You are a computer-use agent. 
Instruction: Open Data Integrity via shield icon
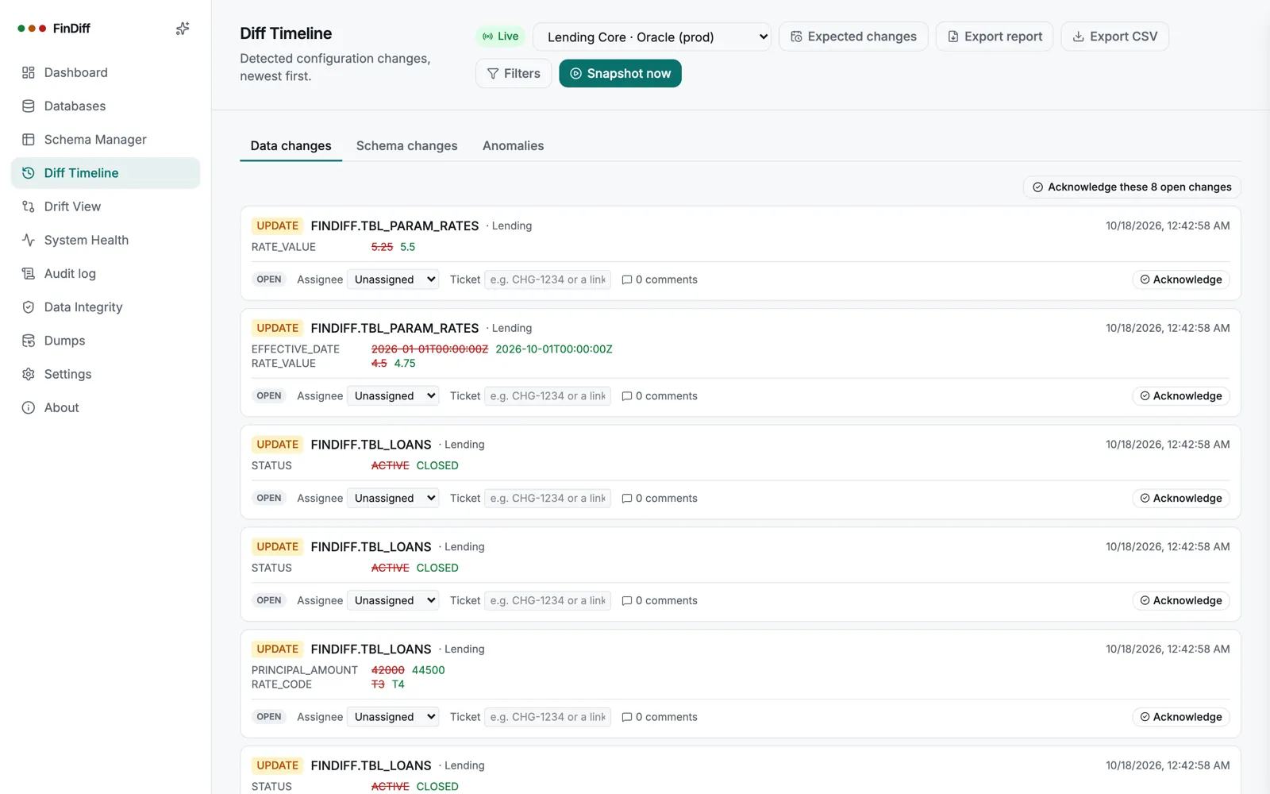tap(29, 307)
